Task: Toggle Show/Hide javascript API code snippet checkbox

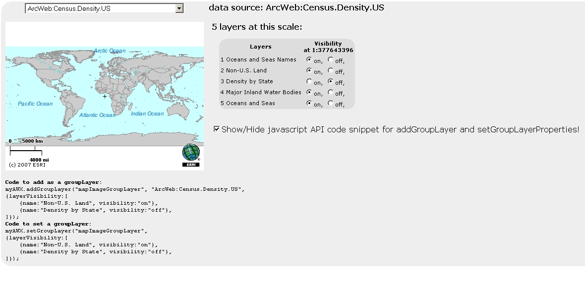Action: click(x=216, y=129)
